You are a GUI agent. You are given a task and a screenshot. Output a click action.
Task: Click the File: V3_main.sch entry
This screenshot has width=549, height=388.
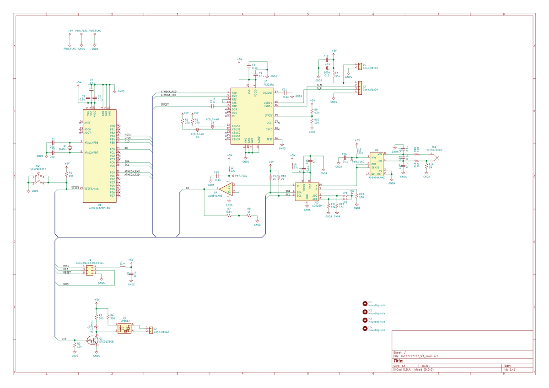point(416,356)
